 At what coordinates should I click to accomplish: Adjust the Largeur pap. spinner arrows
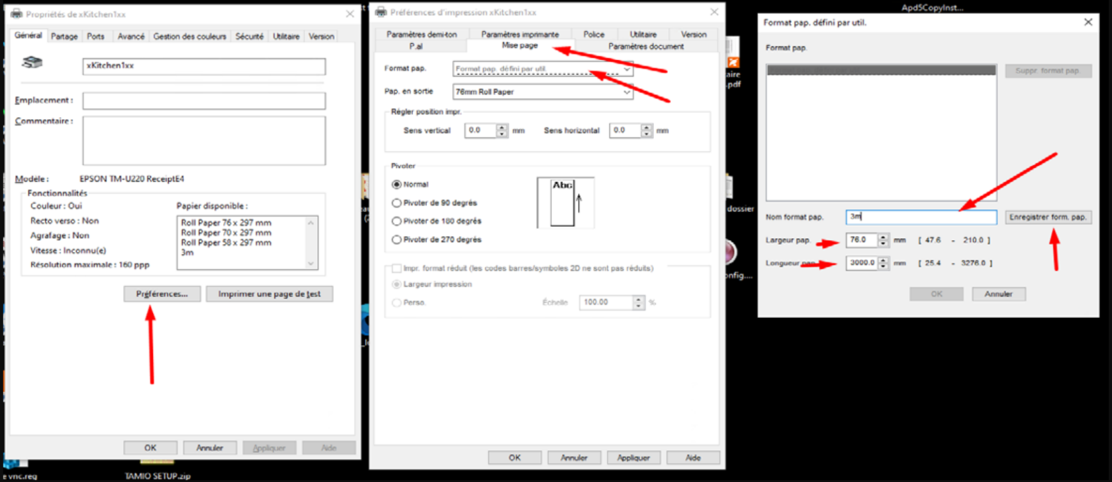(x=883, y=240)
